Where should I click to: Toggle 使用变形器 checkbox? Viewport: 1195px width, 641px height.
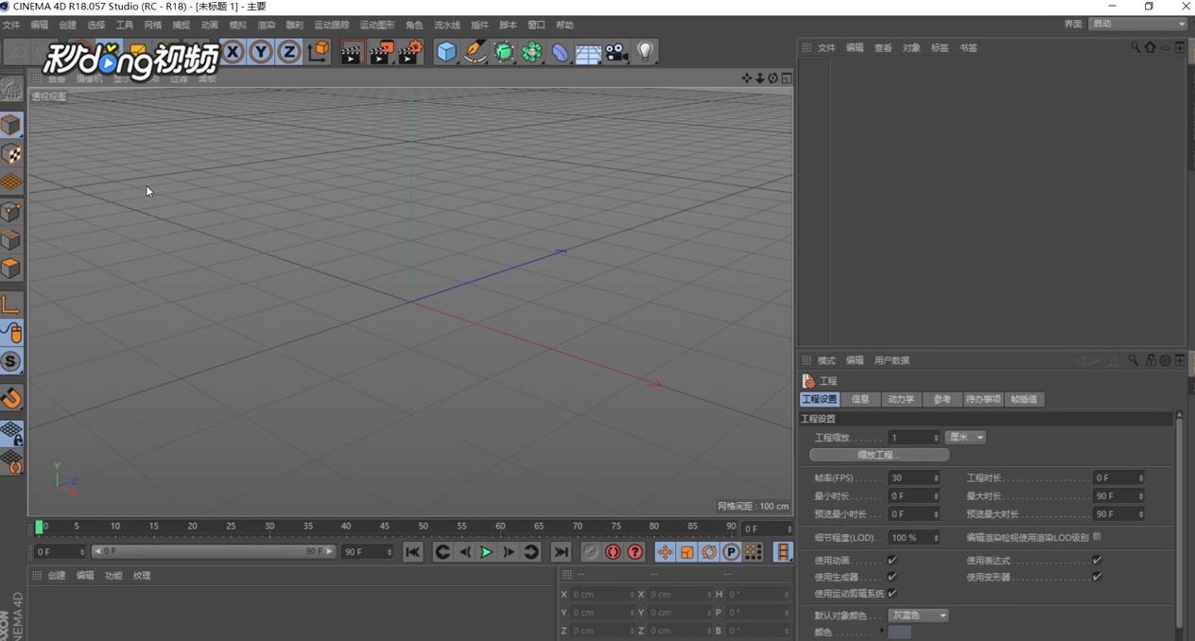pos(1097,577)
